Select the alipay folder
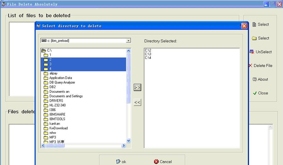The image size is (283, 165). click(x=53, y=73)
